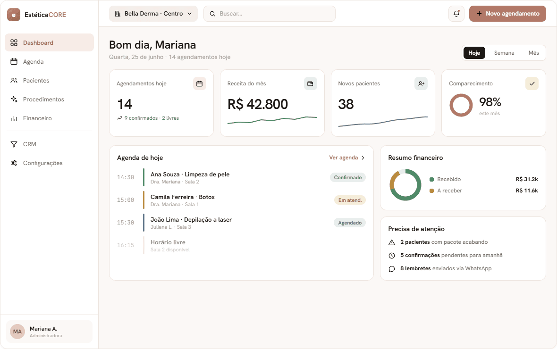Screen dimensions: 557x349
Task: Open Configurações settings
Action: (50, 163)
